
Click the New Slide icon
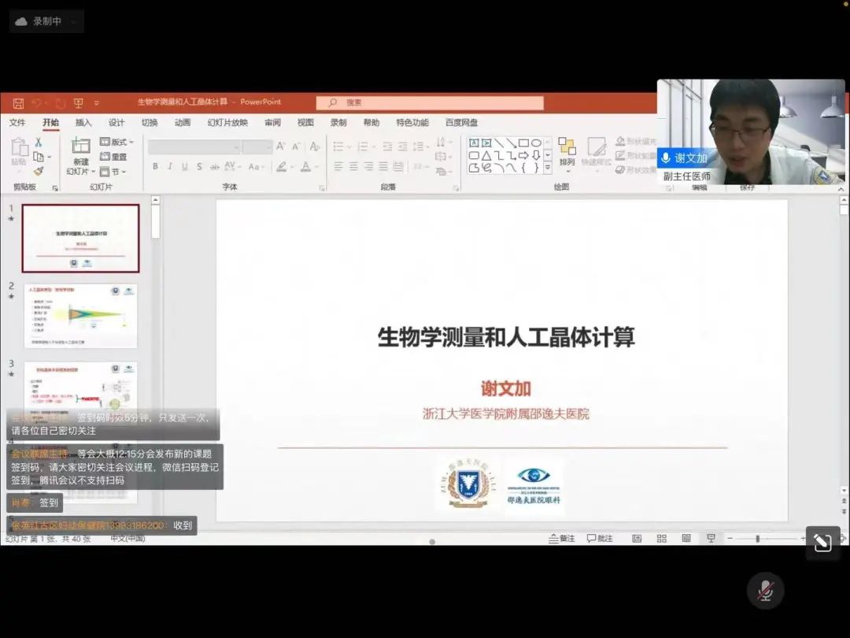point(80,147)
